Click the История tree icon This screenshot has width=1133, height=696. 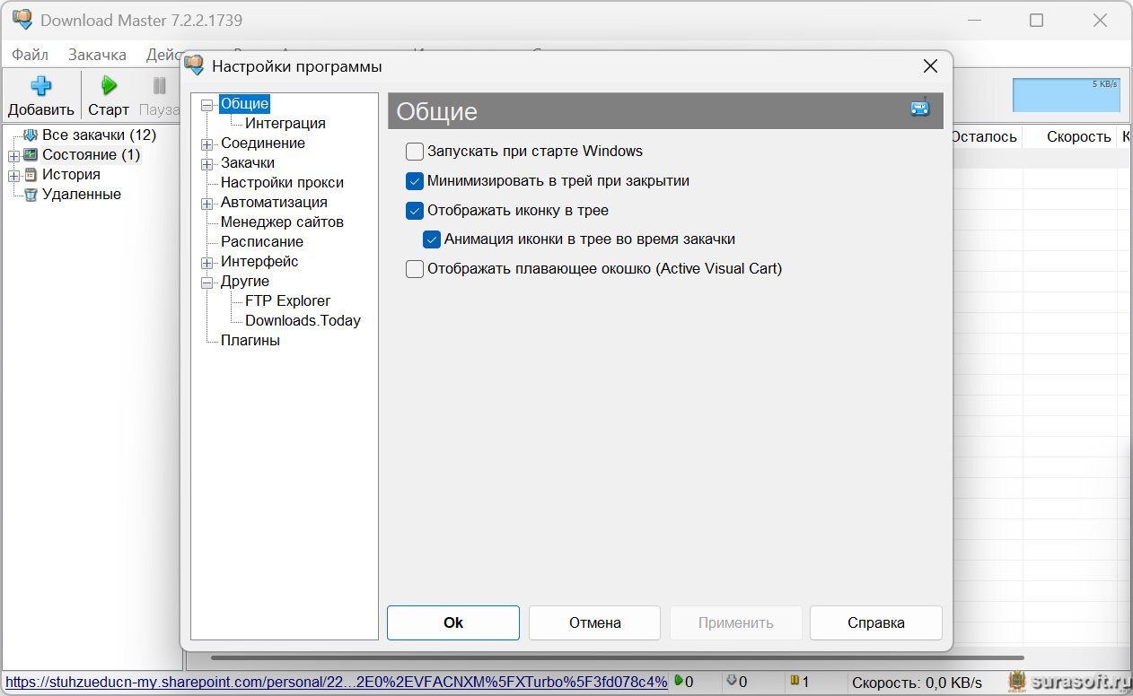[x=31, y=175]
